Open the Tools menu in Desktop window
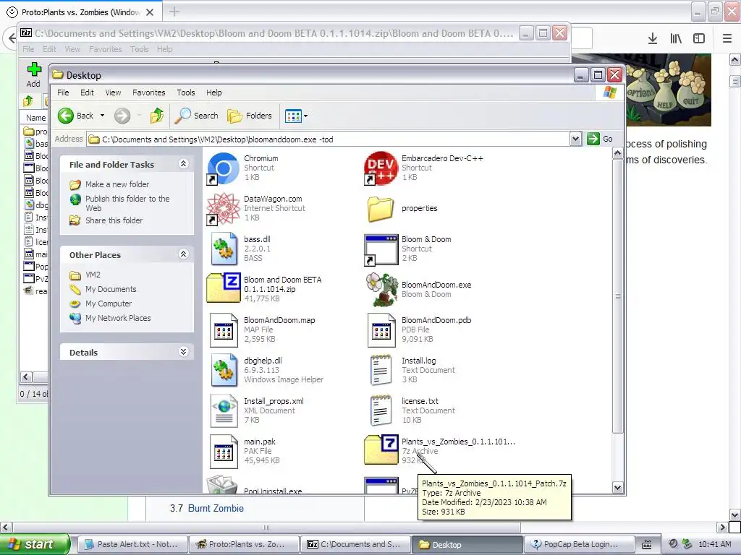The width and height of the screenshot is (741, 555). [x=186, y=92]
